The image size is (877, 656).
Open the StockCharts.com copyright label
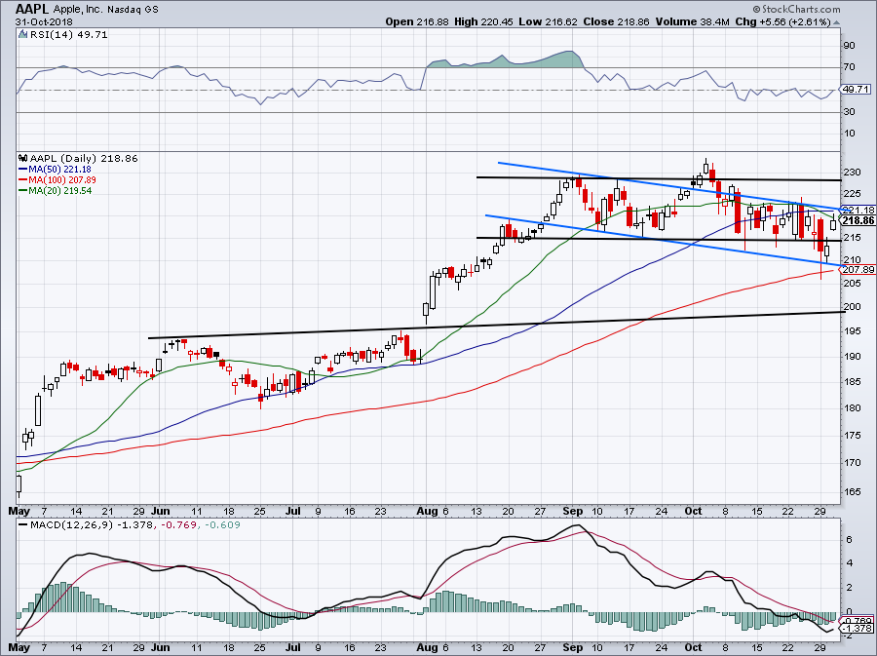tap(796, 9)
